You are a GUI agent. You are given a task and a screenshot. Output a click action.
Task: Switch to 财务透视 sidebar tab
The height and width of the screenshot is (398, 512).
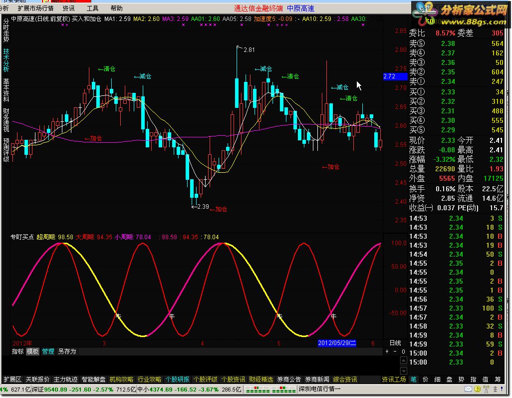pyautogui.click(x=6, y=119)
